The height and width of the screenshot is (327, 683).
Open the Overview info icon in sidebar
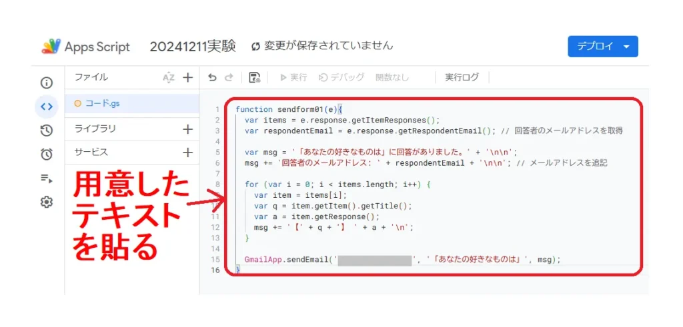pyautogui.click(x=46, y=83)
